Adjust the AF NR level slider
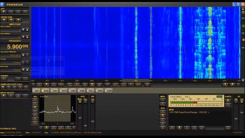The height and width of the screenshot is (138, 245). click(236, 119)
